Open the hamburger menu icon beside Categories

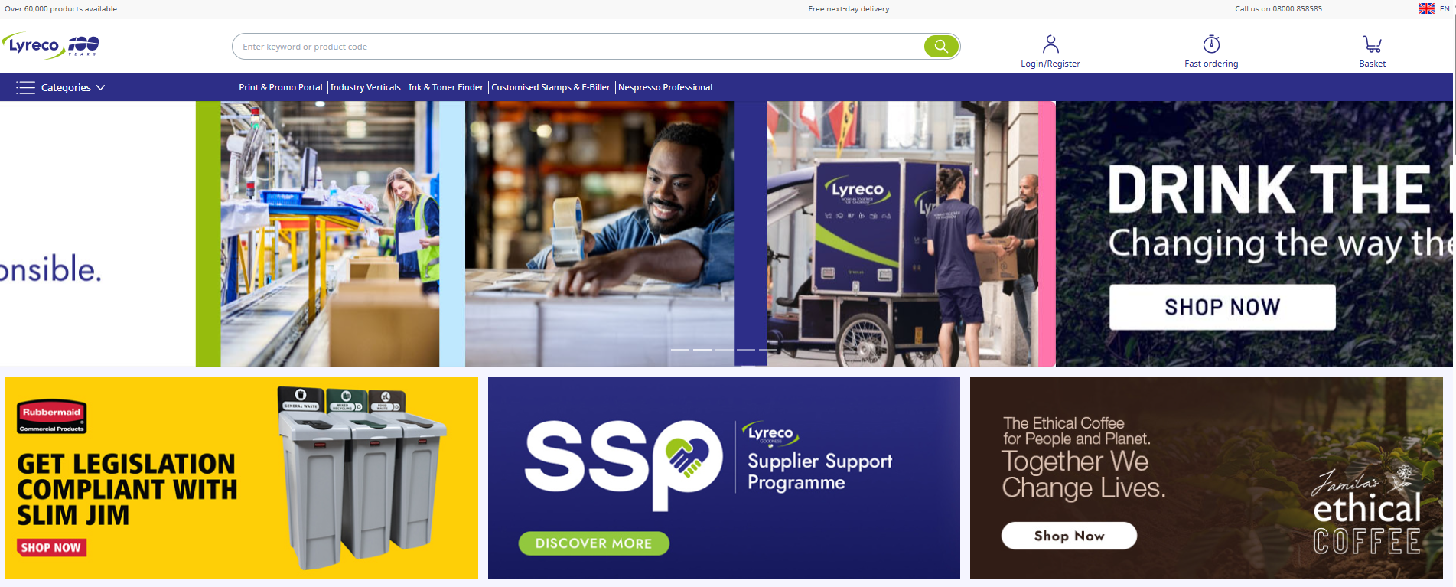pyautogui.click(x=26, y=87)
